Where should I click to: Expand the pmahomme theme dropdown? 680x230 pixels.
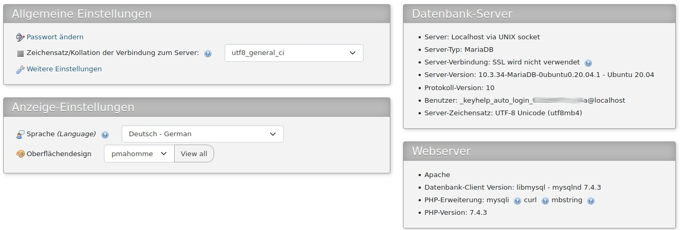pos(139,154)
